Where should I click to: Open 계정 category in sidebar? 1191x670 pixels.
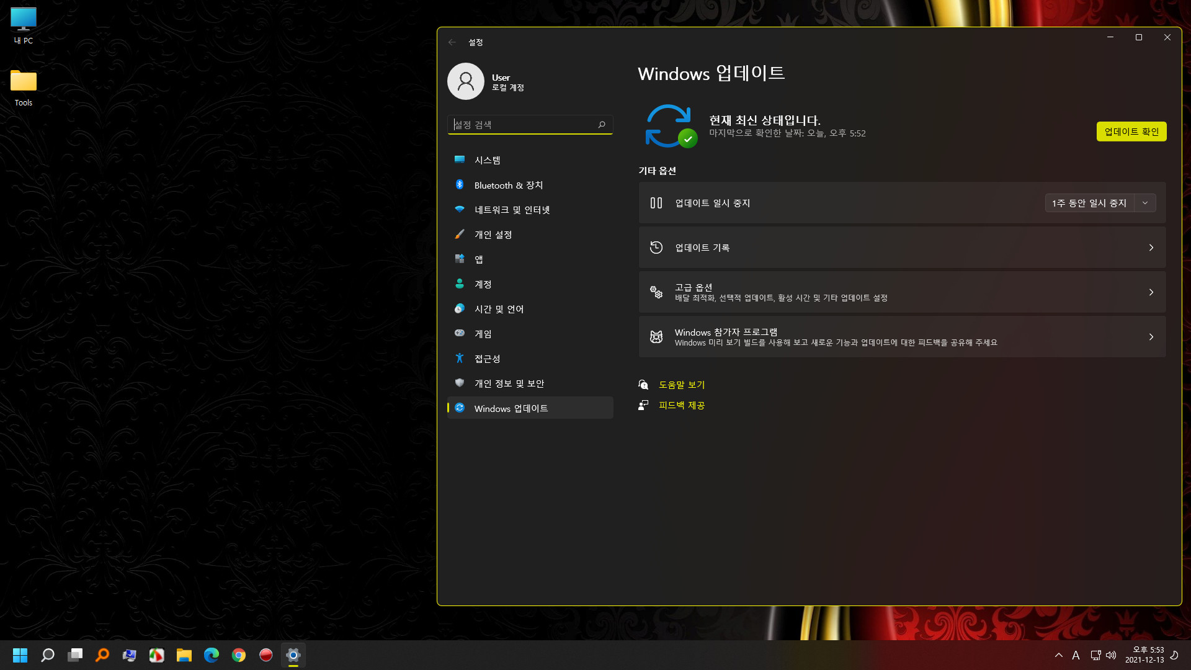(x=530, y=284)
